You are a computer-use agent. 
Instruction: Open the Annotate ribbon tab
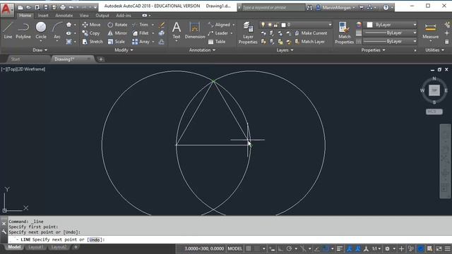pos(64,16)
